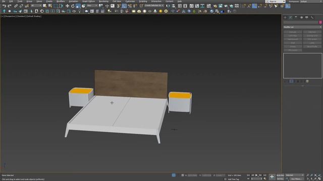Screen dimensions: 323x181
Task: Click the Maximize Viewport Toggle icon
Action: pos(319,179)
